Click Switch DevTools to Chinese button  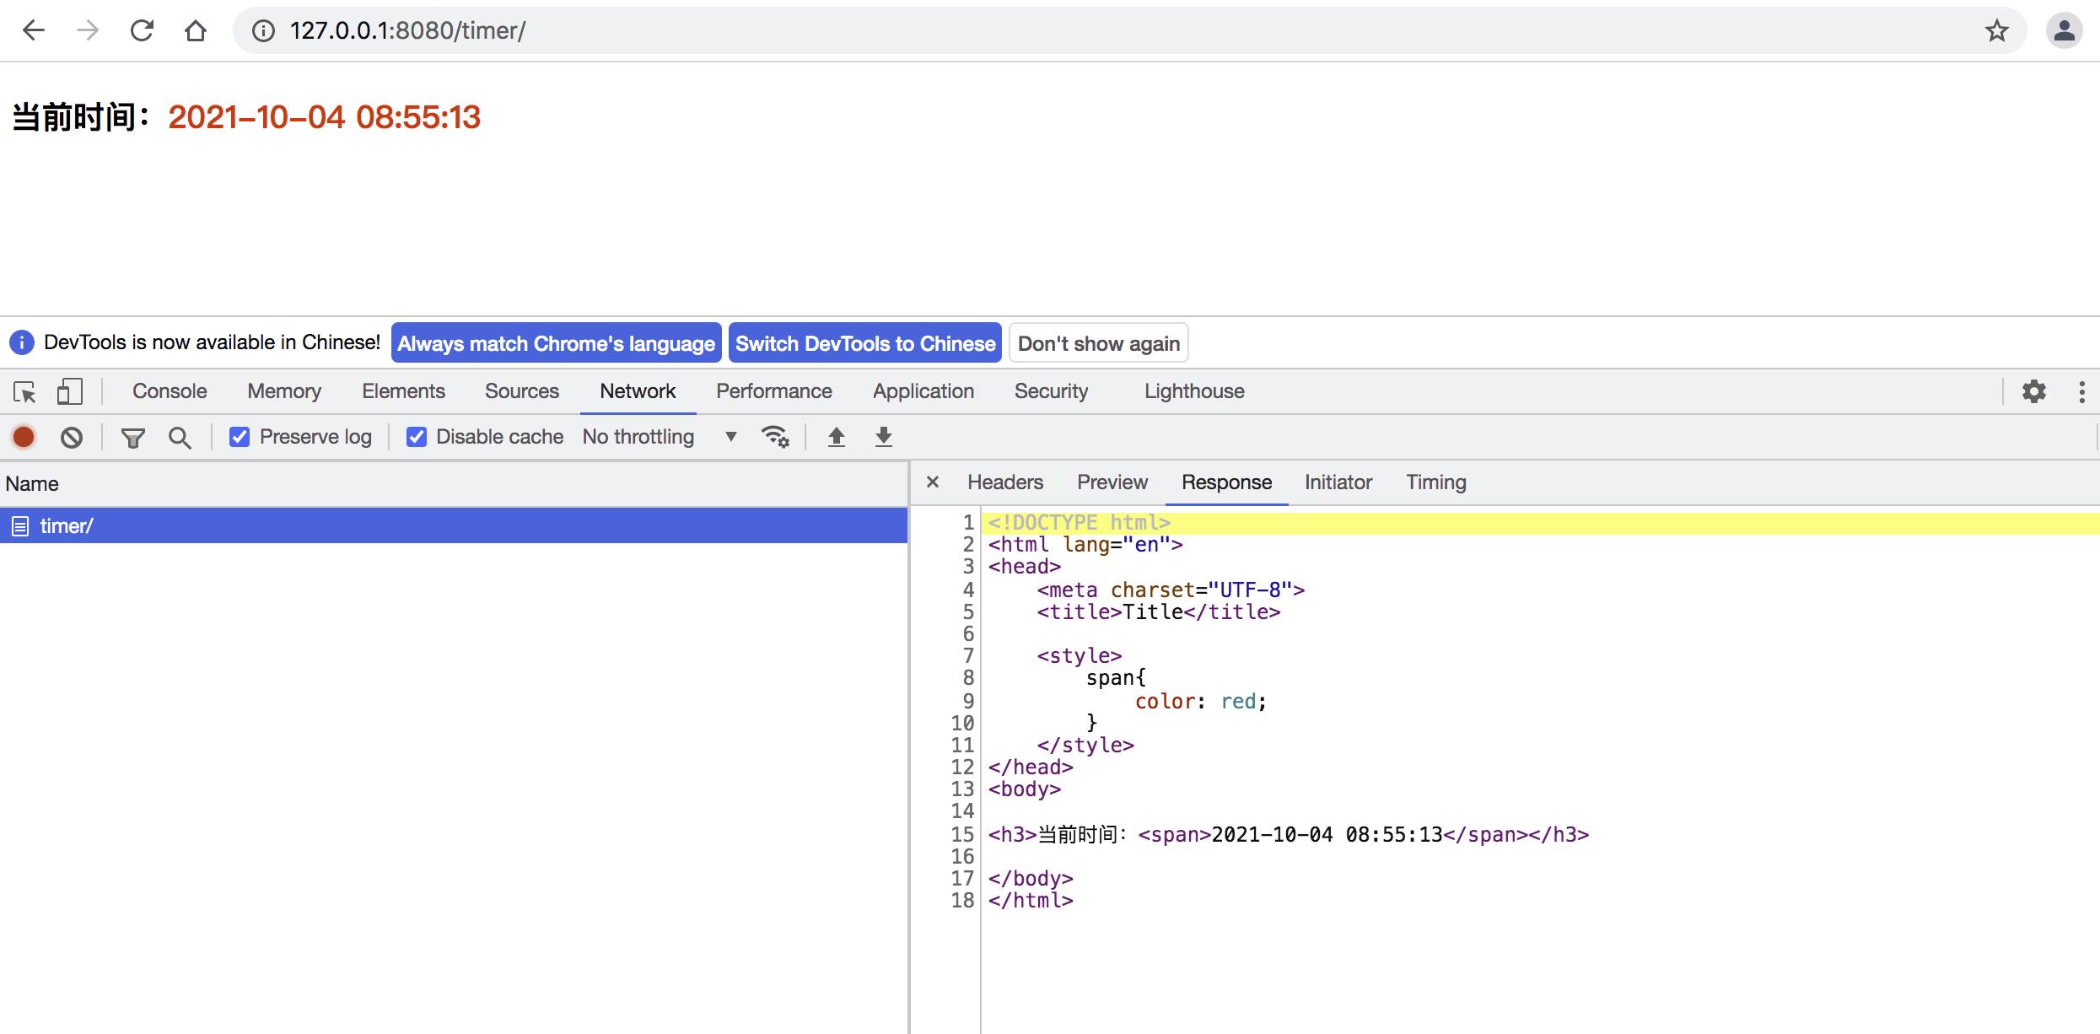[x=865, y=344]
